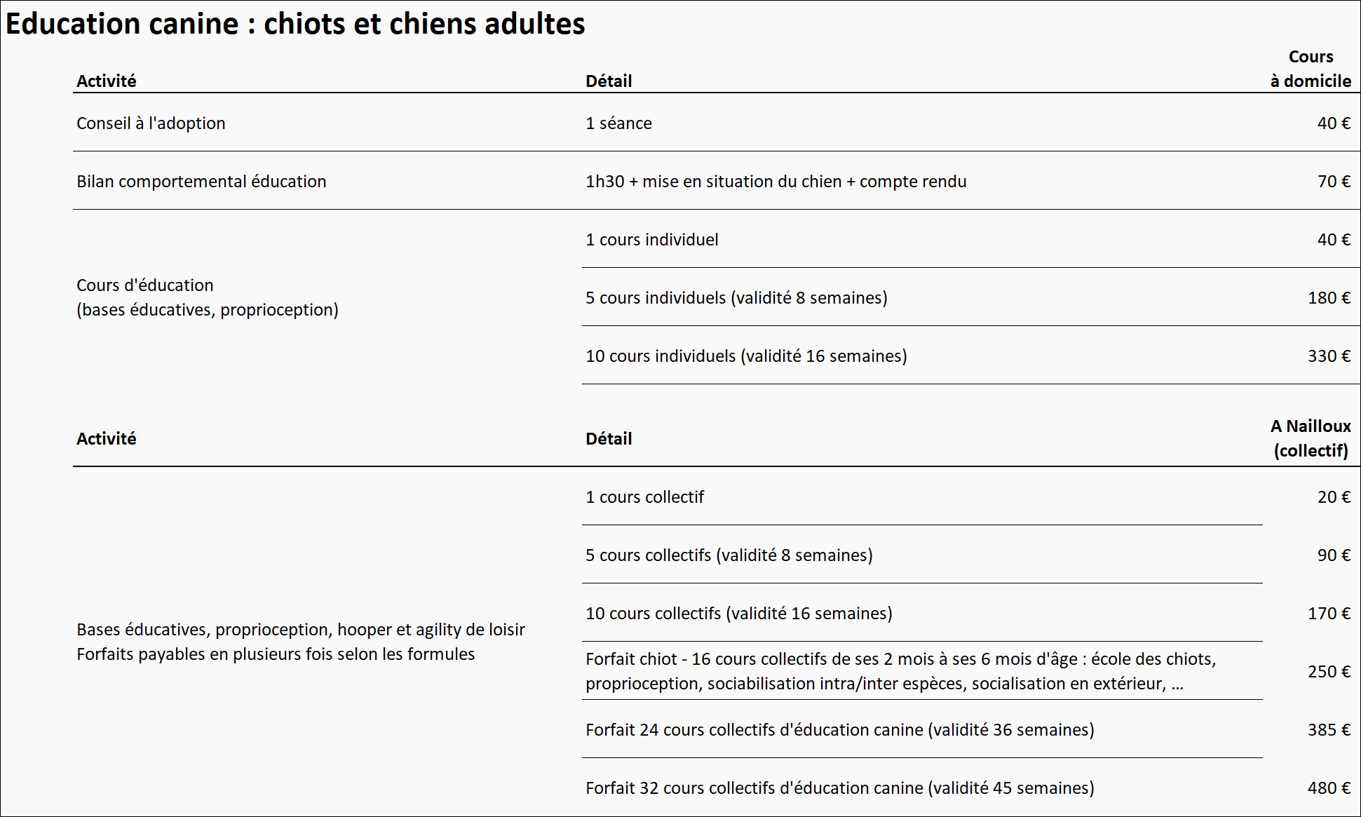The width and height of the screenshot is (1361, 817).
Task: Click '10 cours collectifs (validité 16 semaines)'
Action: 738,614
